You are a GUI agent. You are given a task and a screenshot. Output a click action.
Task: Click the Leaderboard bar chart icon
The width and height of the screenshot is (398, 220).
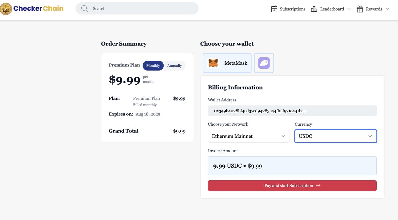tap(314, 9)
